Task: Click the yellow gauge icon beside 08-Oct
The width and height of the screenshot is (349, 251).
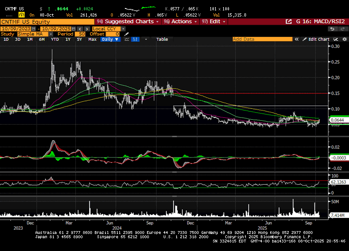Action: 22,15
